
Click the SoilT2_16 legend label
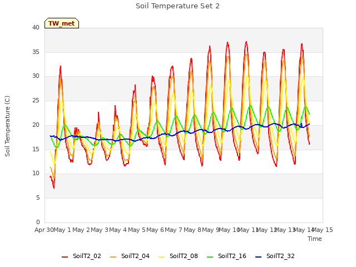(232, 256)
